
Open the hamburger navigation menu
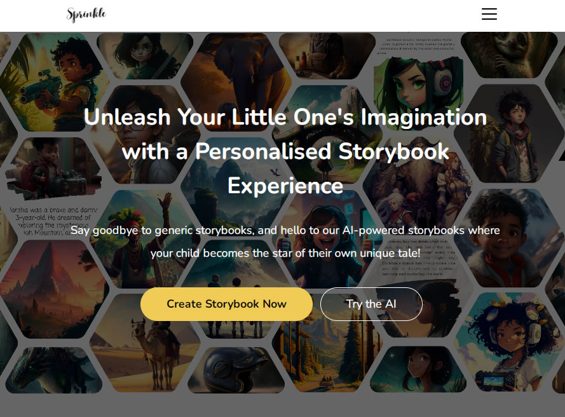[x=489, y=14]
